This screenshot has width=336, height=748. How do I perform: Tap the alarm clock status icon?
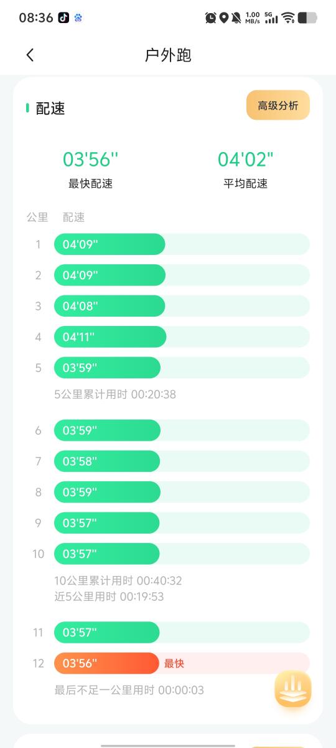(211, 18)
